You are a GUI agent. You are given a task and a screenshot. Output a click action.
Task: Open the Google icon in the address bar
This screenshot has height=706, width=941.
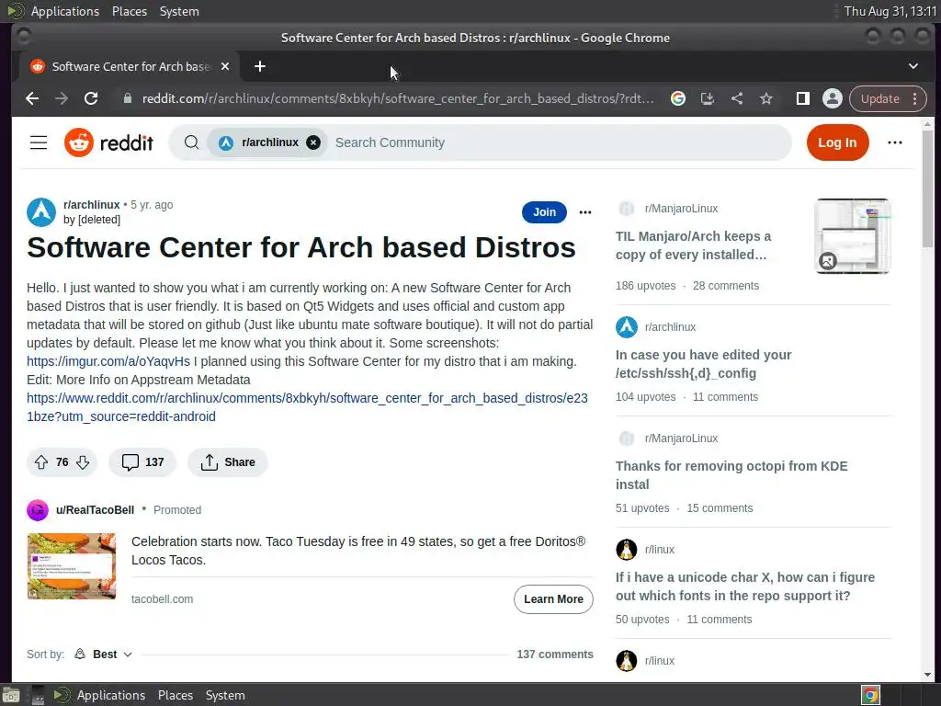click(x=678, y=98)
